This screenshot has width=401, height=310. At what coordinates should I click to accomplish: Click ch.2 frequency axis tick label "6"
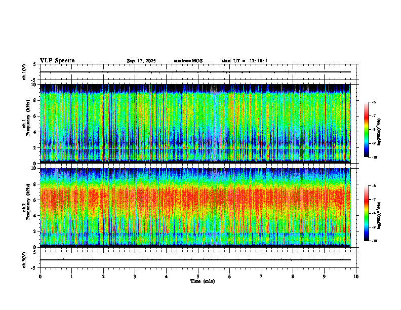(35, 200)
